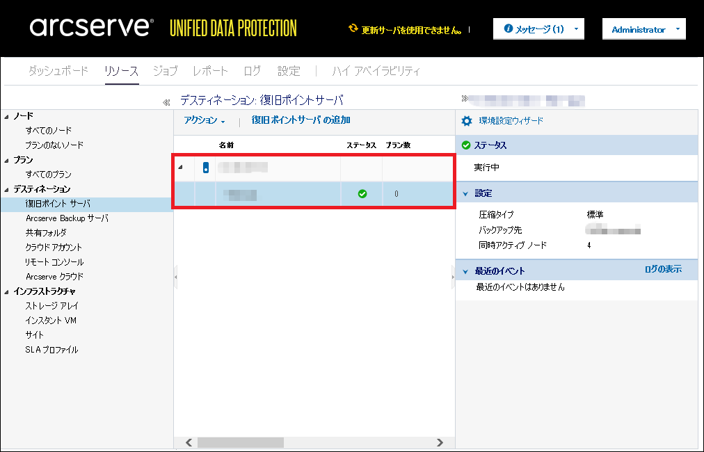Click the plan count value 0

pos(397,194)
